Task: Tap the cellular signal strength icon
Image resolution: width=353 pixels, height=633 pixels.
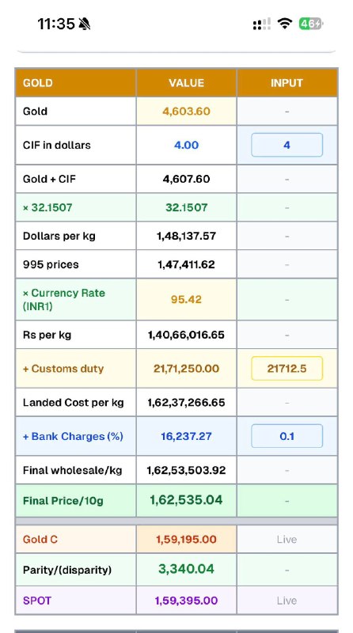Action: coord(261,25)
